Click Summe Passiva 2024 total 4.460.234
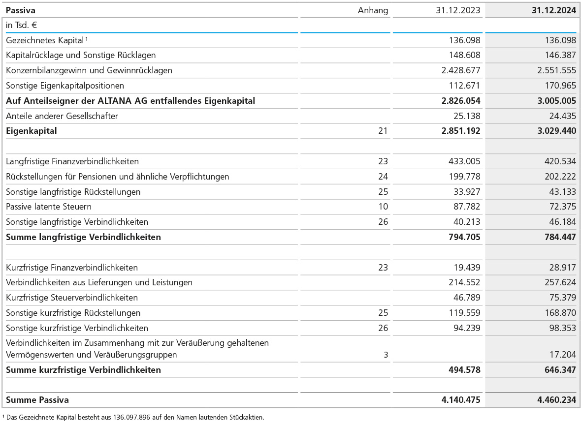581x425 pixels. click(556, 400)
